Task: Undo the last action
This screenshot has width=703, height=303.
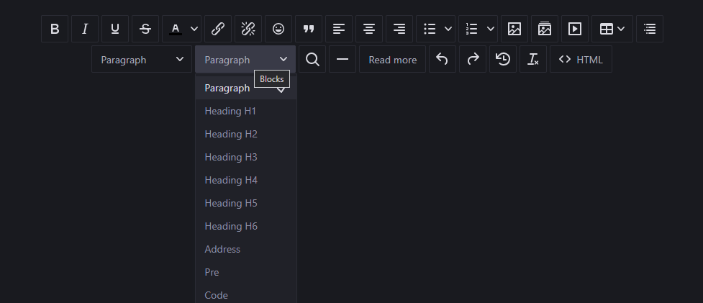Action: tap(443, 59)
